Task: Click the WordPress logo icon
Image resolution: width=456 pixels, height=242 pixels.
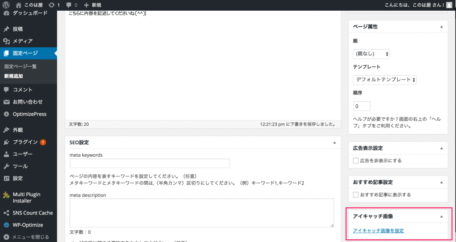Action: (6, 5)
